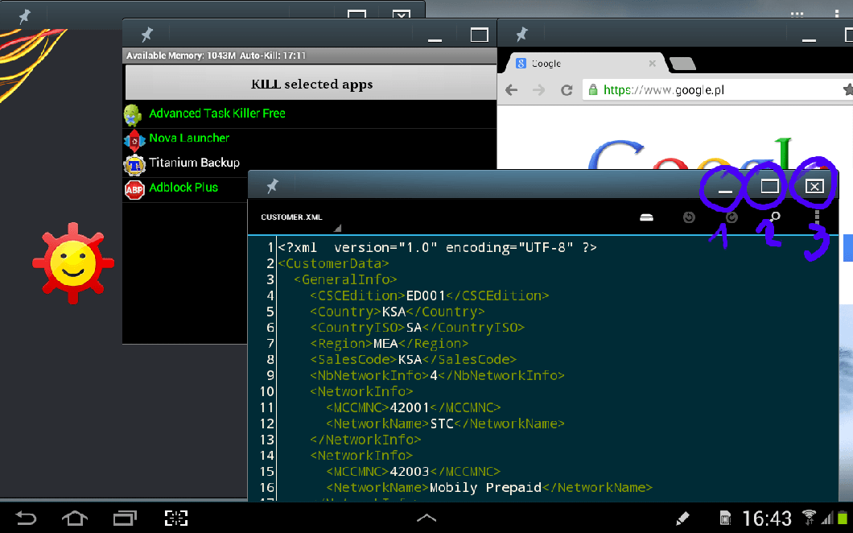Click the google.pl address bar
This screenshot has height=533, width=853.
coord(718,90)
